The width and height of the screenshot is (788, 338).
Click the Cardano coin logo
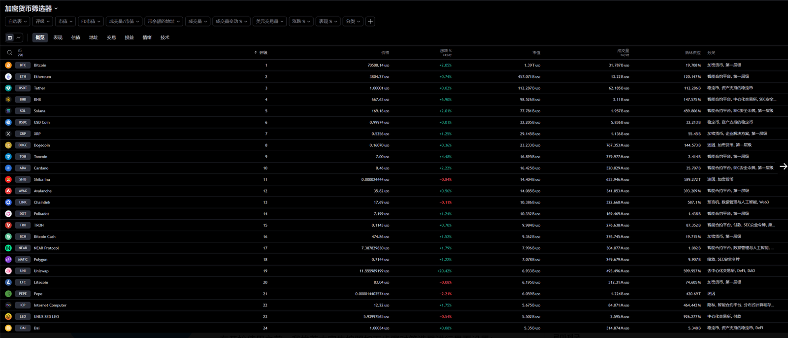(x=8, y=168)
